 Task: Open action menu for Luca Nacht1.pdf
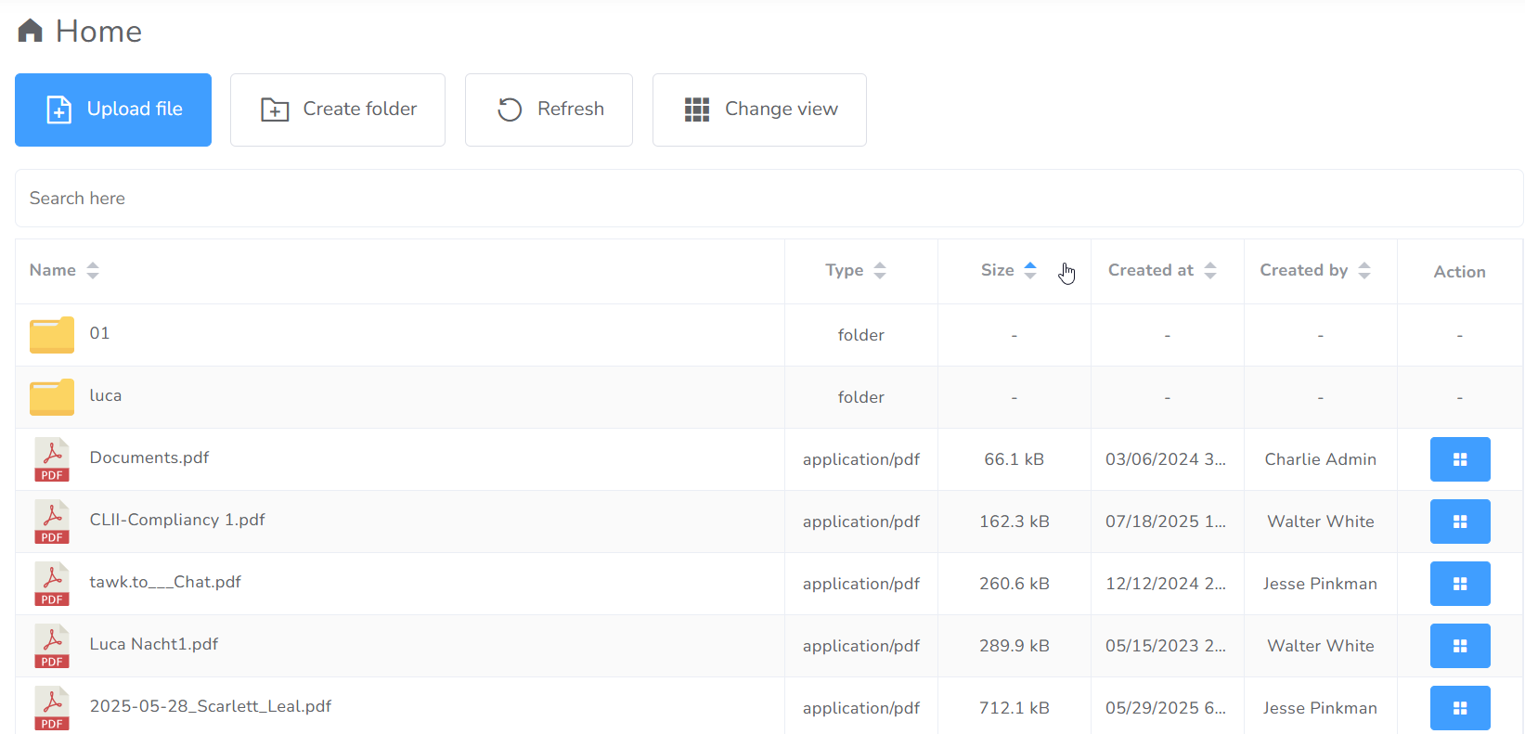point(1459,646)
